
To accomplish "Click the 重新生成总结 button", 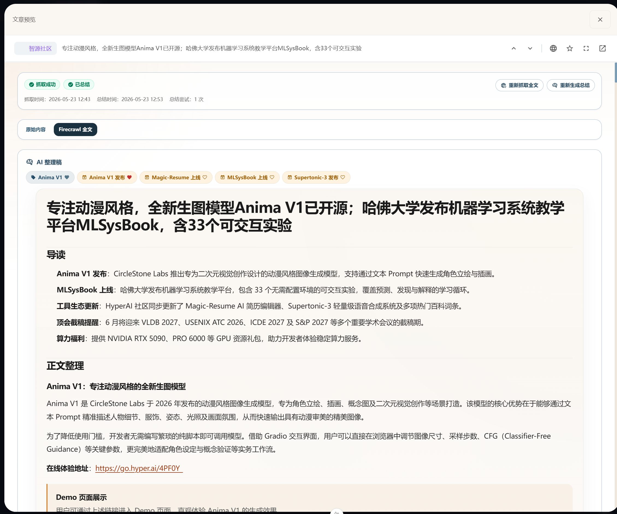I will 571,85.
